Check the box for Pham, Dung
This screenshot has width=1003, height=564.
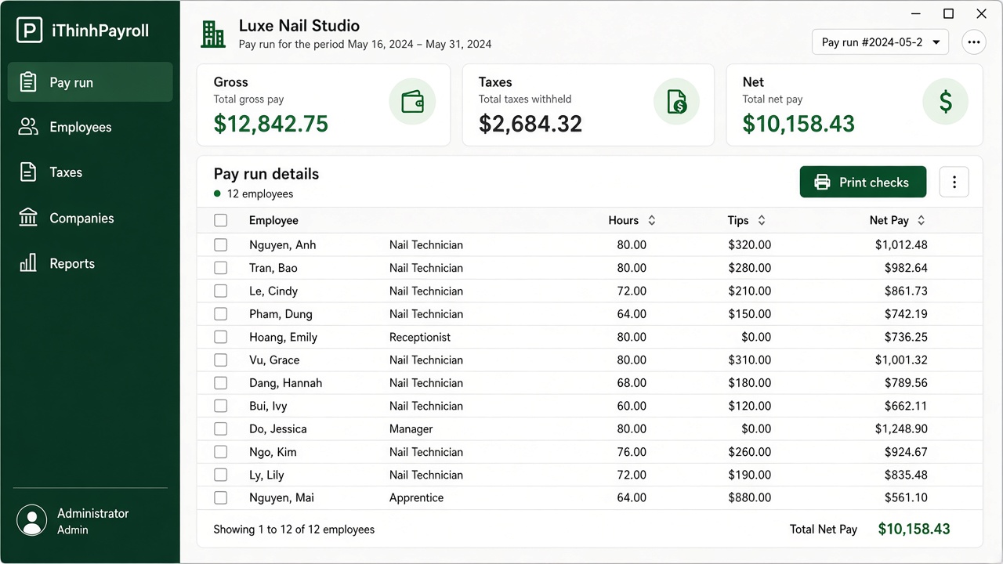point(221,314)
